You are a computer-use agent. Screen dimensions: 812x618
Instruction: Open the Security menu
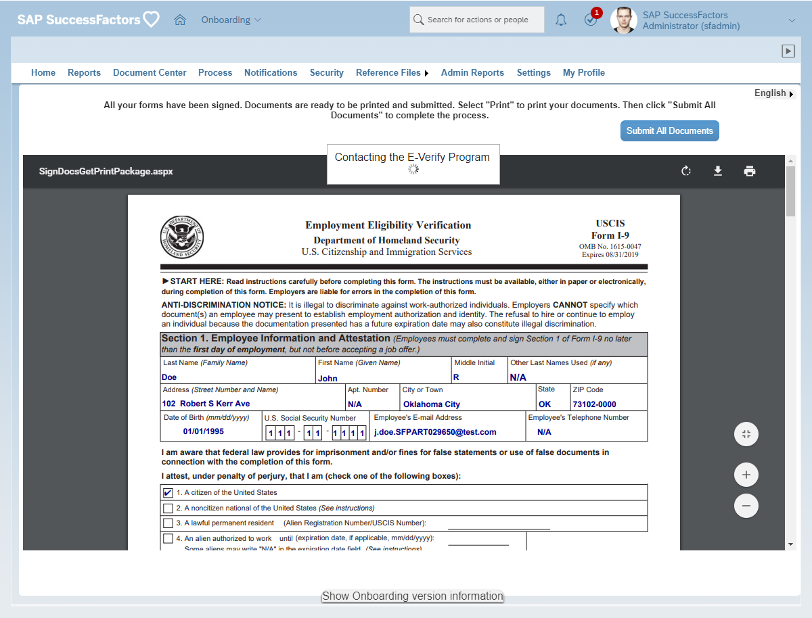point(327,73)
